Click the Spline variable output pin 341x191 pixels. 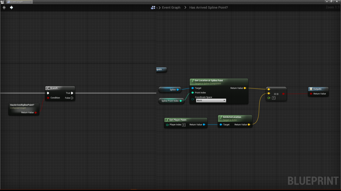pos(178,90)
